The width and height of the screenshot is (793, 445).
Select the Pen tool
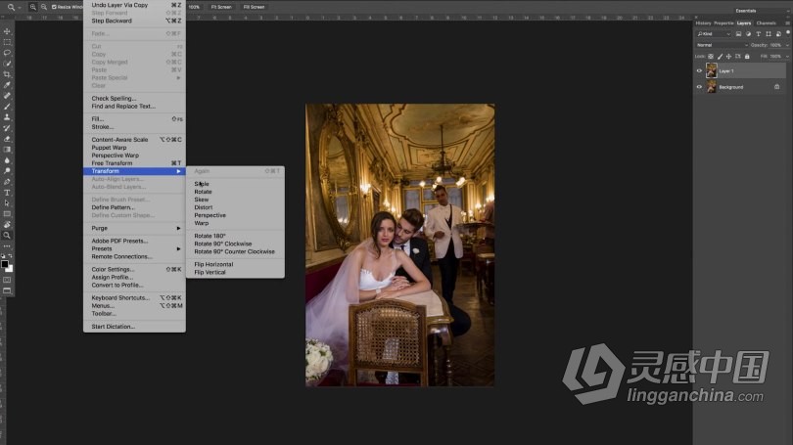[x=7, y=181]
